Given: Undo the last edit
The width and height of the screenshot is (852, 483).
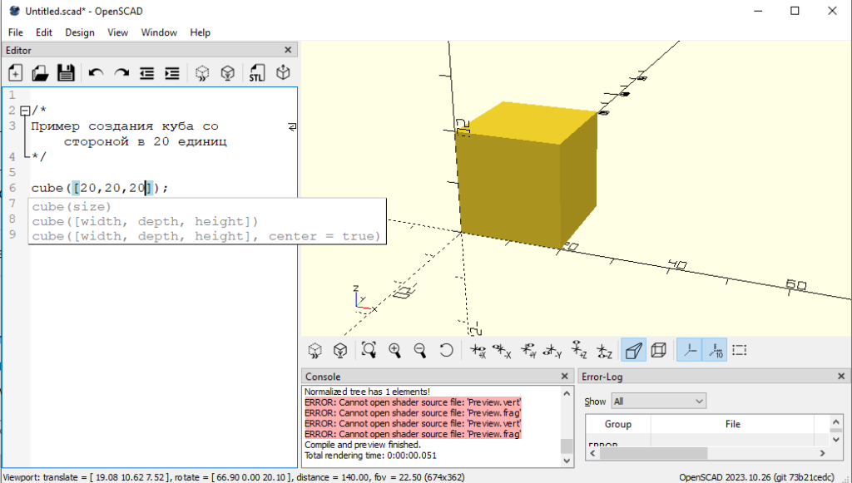Looking at the screenshot, I should 97,72.
